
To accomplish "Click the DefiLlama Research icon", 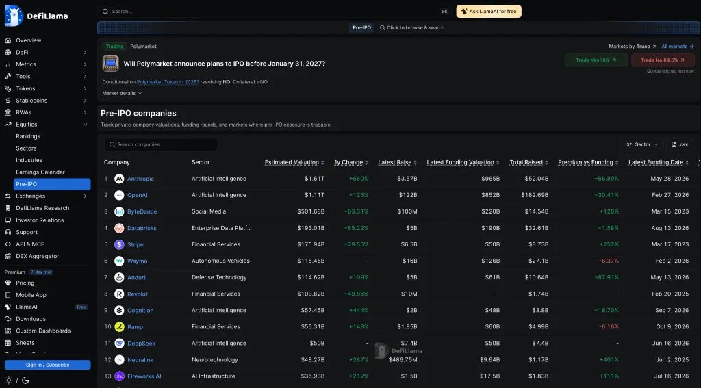I will (8, 208).
